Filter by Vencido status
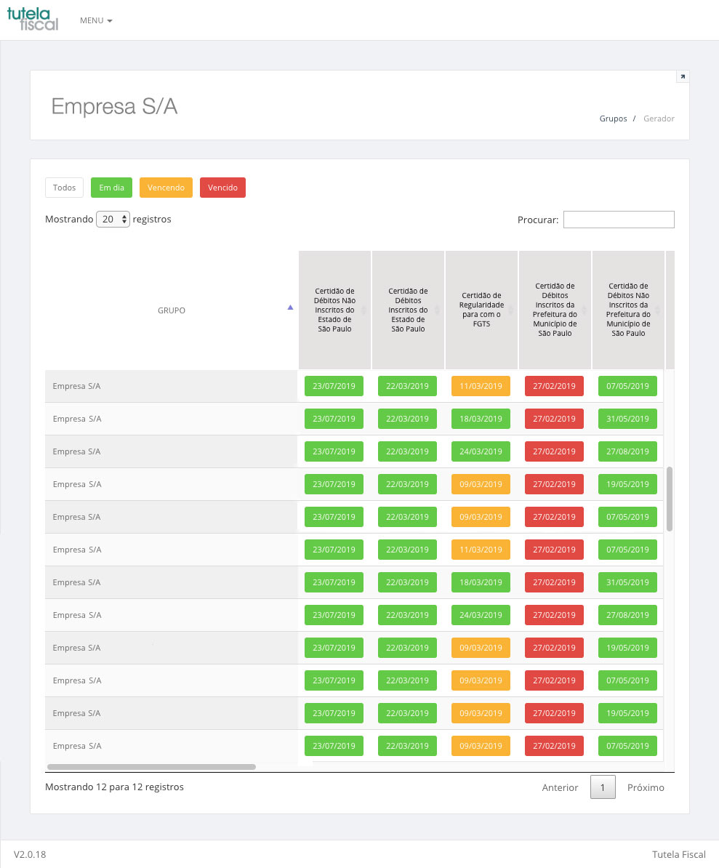719x868 pixels. coord(222,188)
